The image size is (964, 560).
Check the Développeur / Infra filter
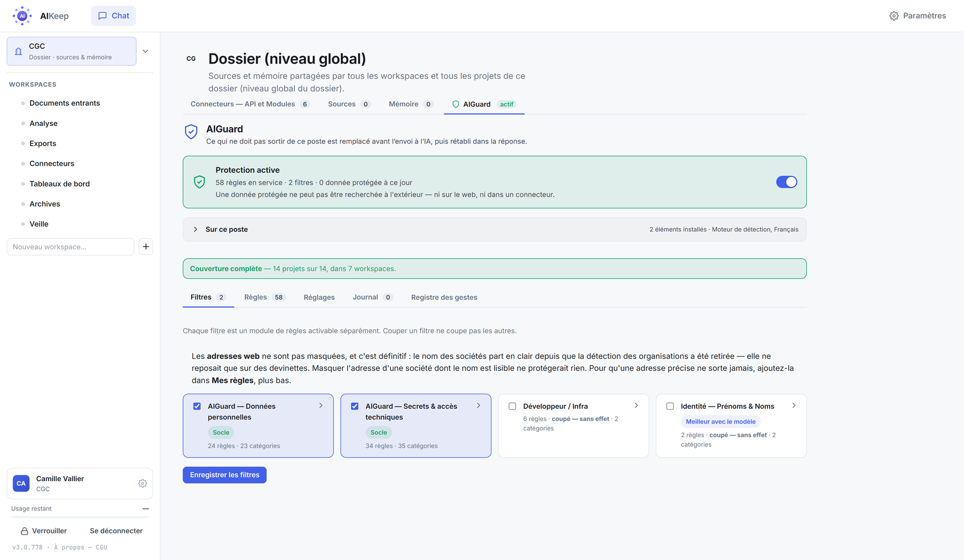[513, 407]
